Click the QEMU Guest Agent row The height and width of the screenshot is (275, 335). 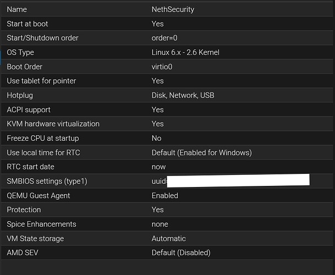pos(39,195)
